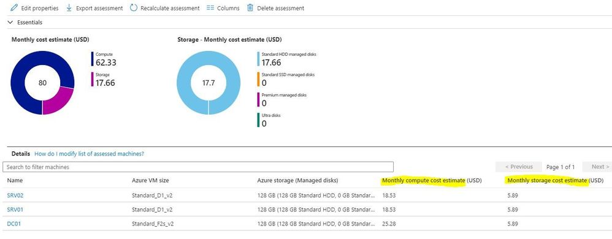
Task: Open 'How do I modify list of assessed machines?'
Action: click(x=89, y=154)
